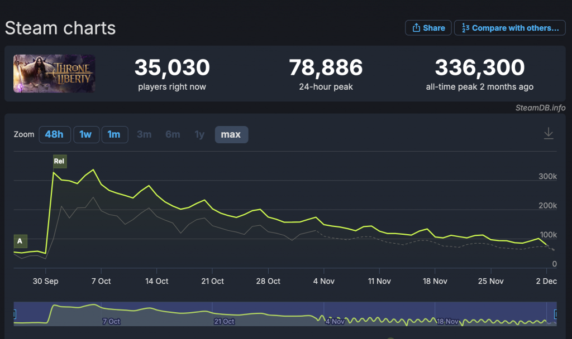Click the 100k y-axis label
Viewport: 572px width, 339px height.
click(x=549, y=235)
